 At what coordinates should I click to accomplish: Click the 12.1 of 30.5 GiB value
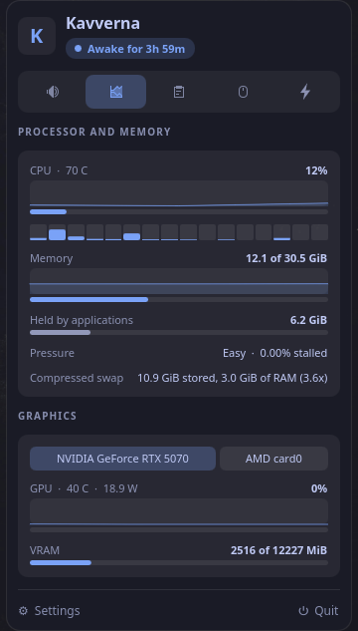[x=286, y=258]
